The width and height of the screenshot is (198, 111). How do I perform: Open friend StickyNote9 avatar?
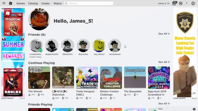[115, 45]
